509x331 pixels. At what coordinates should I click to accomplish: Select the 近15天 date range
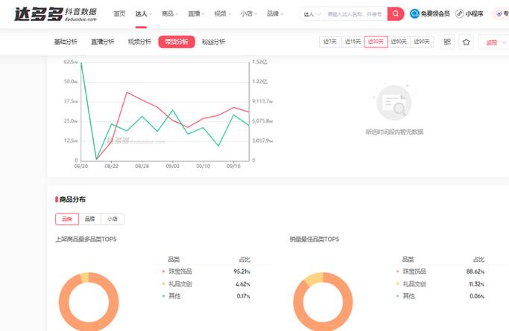point(352,42)
